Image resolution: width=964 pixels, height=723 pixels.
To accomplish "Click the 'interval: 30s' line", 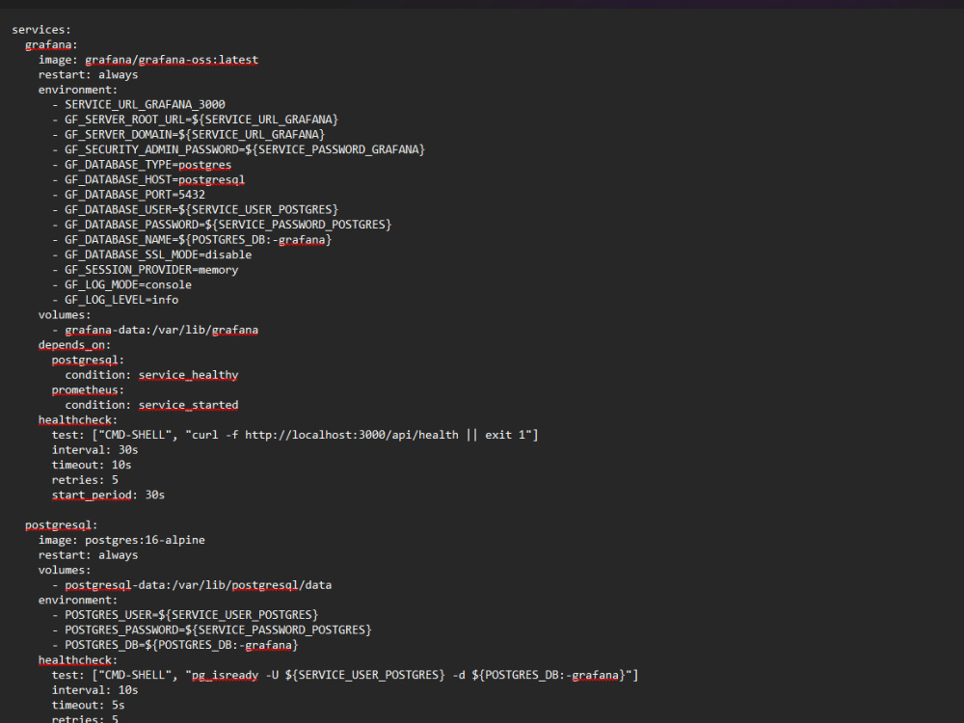I will 95,450.
